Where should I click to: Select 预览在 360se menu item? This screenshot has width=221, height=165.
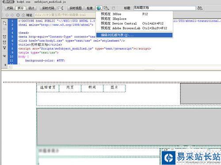coord(134,14)
